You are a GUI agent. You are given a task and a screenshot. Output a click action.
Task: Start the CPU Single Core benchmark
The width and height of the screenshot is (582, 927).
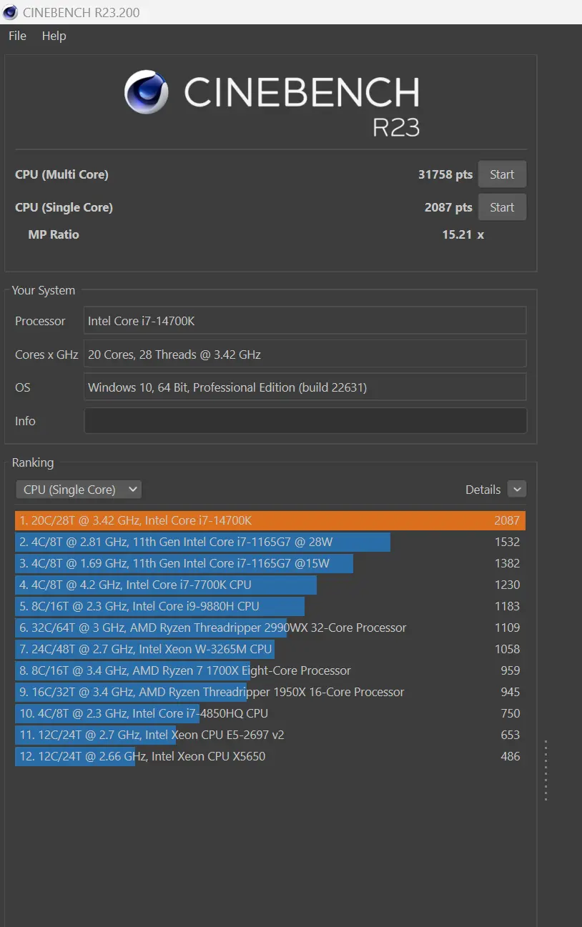pyautogui.click(x=502, y=207)
